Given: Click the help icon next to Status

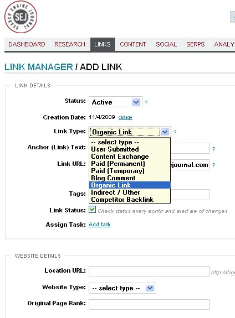Looking at the screenshot, I should click(146, 103).
